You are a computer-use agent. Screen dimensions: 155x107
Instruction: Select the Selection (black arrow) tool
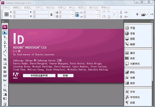[x=5, y=33]
